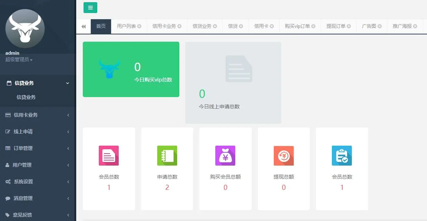
Task: Click the 消息管理 chat bubble icon
Action: 8,198
